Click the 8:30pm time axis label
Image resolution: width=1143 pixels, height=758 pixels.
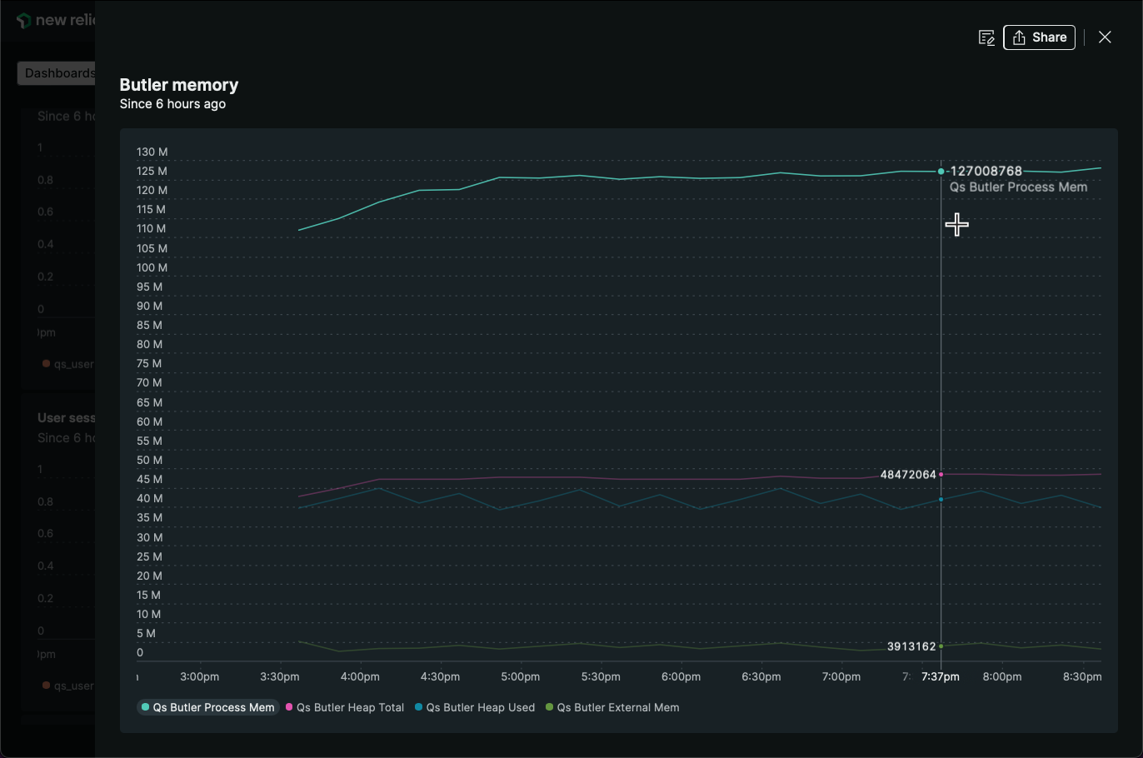tap(1082, 676)
